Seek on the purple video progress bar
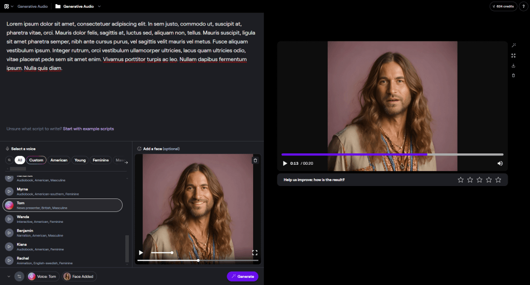This screenshot has width=530, height=285. point(392,154)
